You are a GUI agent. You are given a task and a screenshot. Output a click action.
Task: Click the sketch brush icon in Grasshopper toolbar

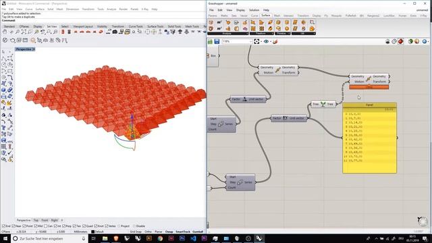pyautogui.click(x=275, y=41)
